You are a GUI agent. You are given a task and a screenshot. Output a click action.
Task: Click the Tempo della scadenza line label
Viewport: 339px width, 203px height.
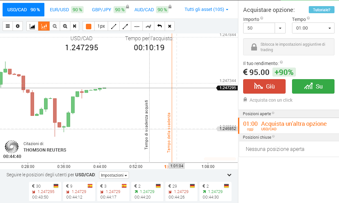(x=169, y=133)
